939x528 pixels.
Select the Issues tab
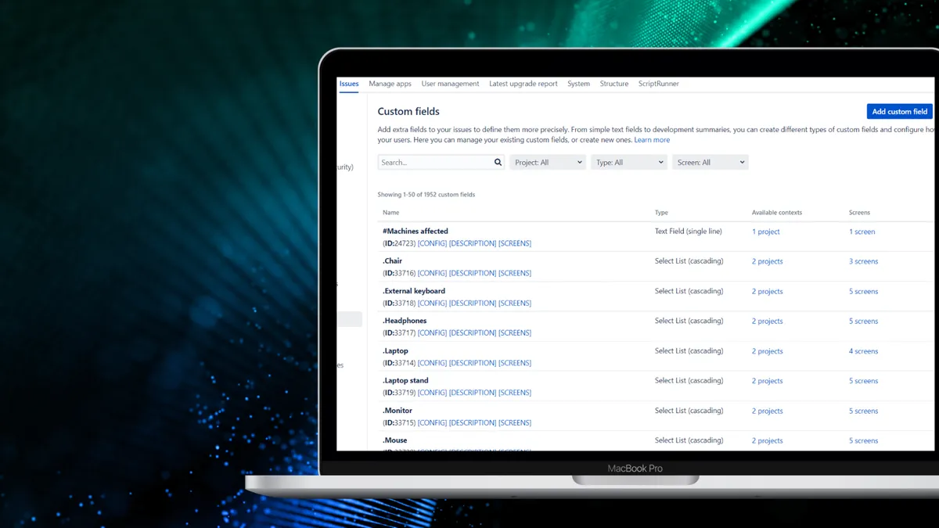click(x=349, y=84)
